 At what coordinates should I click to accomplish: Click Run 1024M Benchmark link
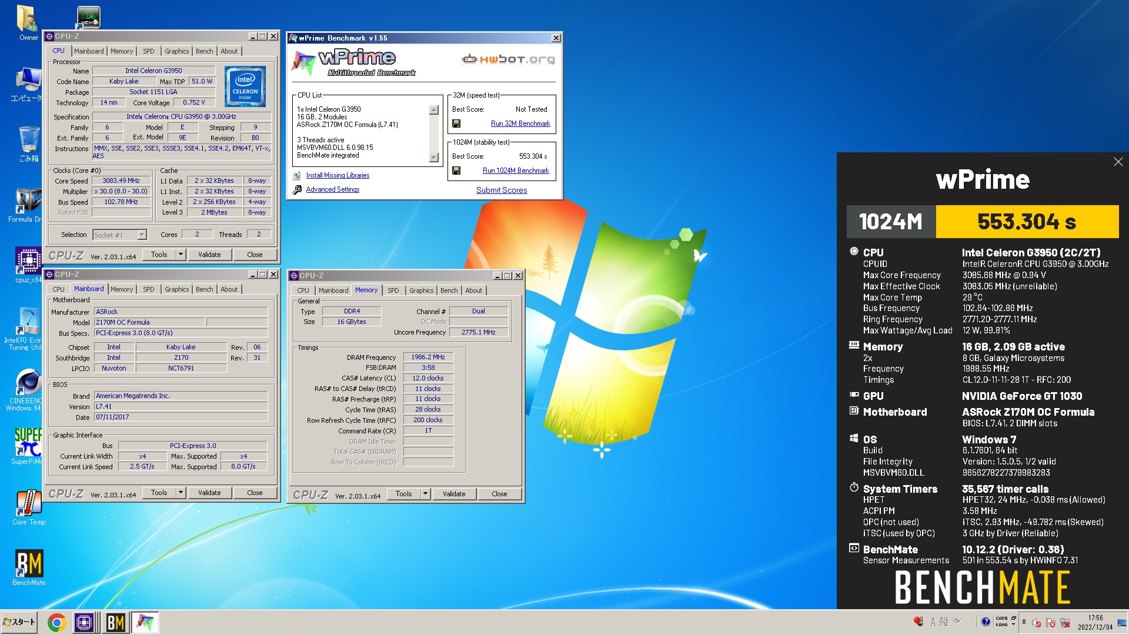(516, 171)
